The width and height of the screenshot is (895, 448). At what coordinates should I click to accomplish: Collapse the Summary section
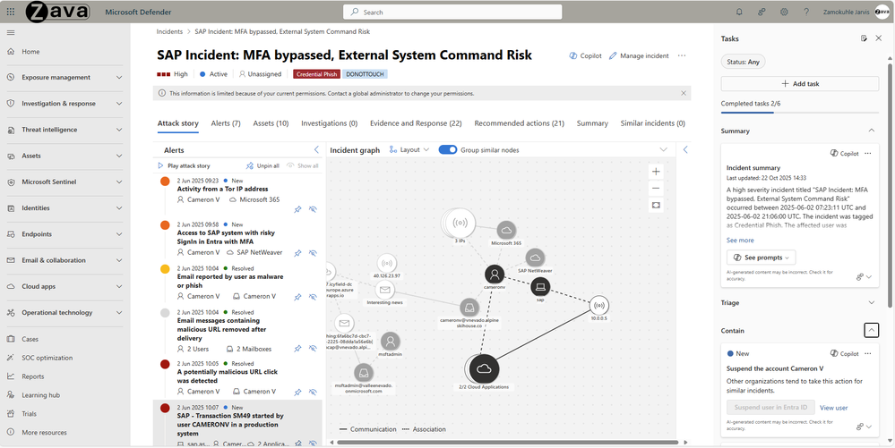[x=871, y=131]
